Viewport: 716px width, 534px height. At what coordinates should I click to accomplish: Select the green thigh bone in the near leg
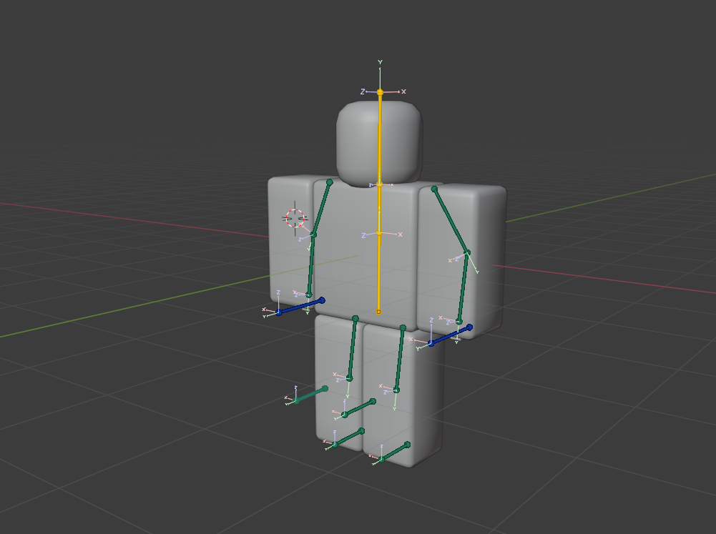pyautogui.click(x=353, y=348)
